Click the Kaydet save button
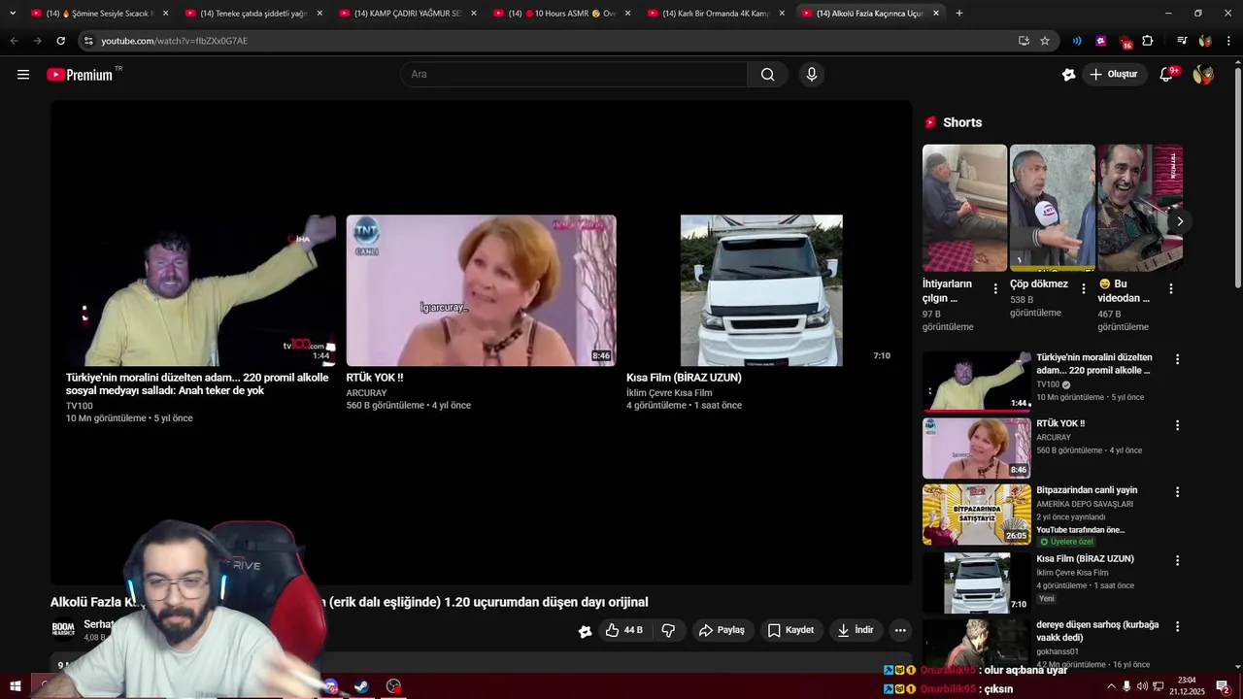The width and height of the screenshot is (1243, 699). click(x=790, y=630)
